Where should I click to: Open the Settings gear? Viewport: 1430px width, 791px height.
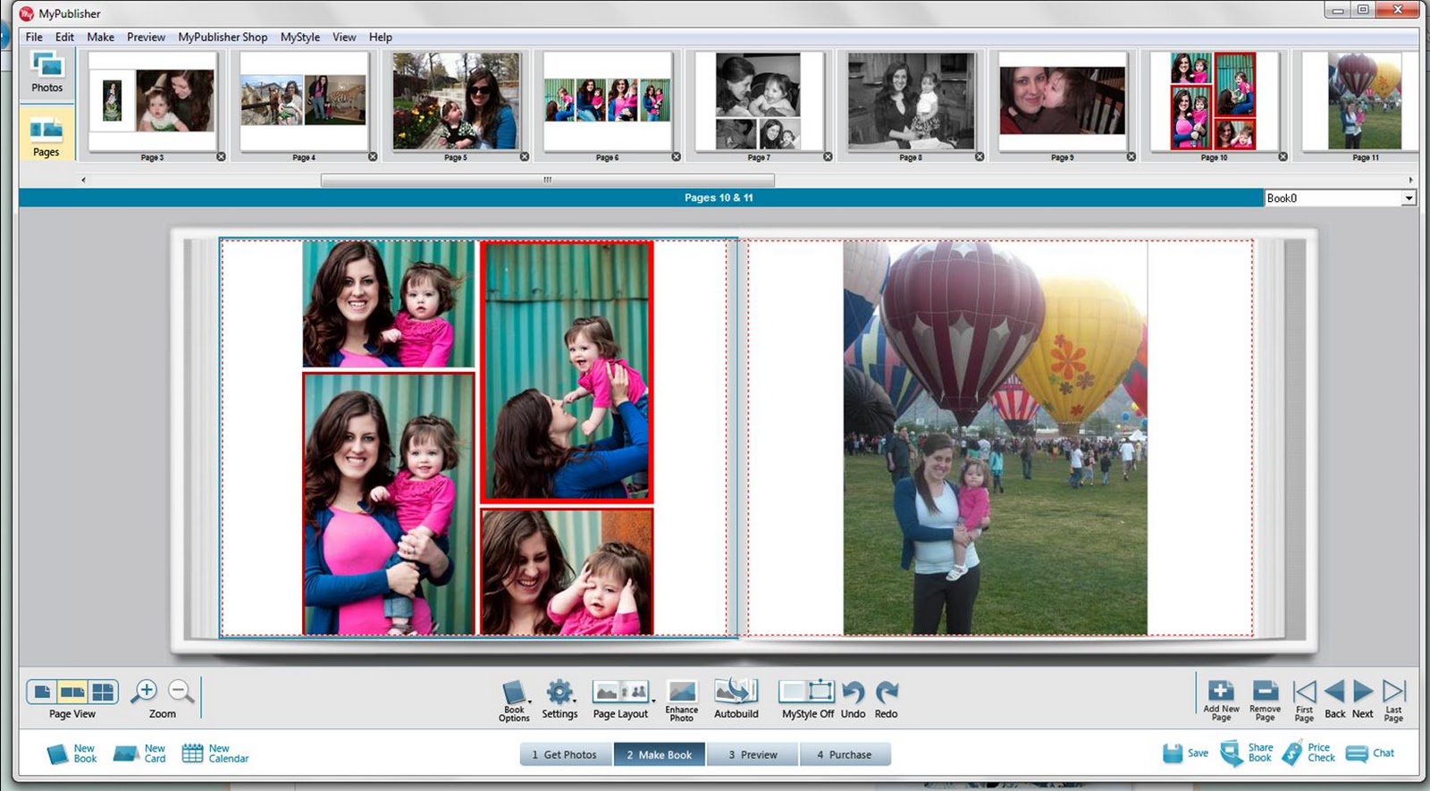559,694
